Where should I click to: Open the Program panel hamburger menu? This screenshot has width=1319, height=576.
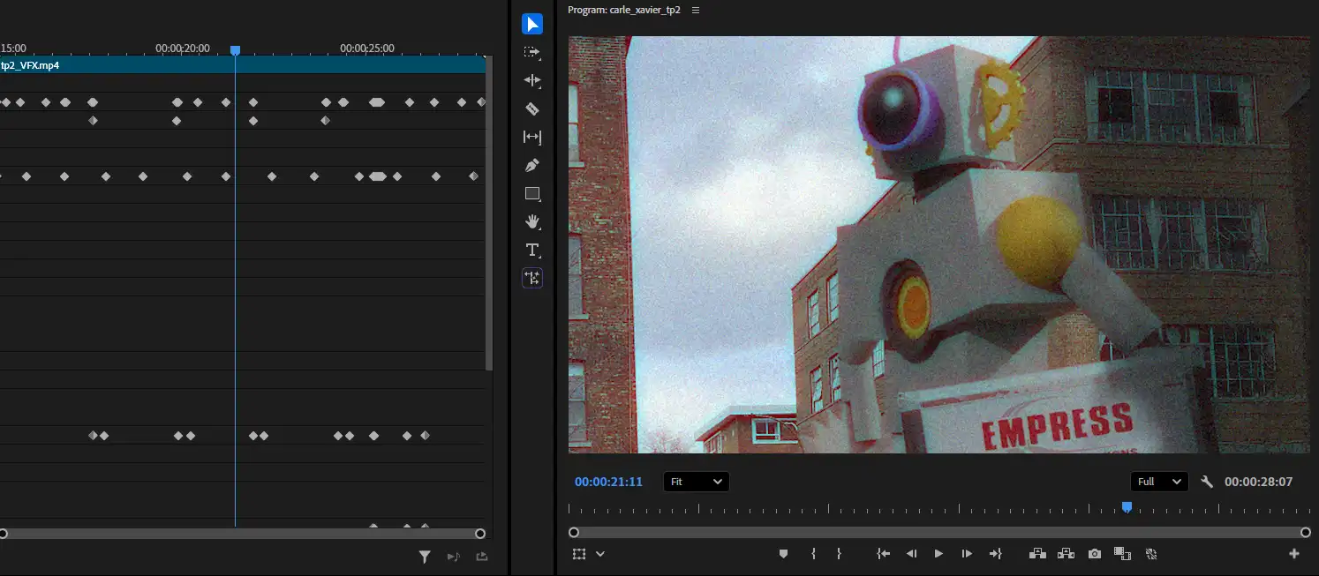pos(696,10)
